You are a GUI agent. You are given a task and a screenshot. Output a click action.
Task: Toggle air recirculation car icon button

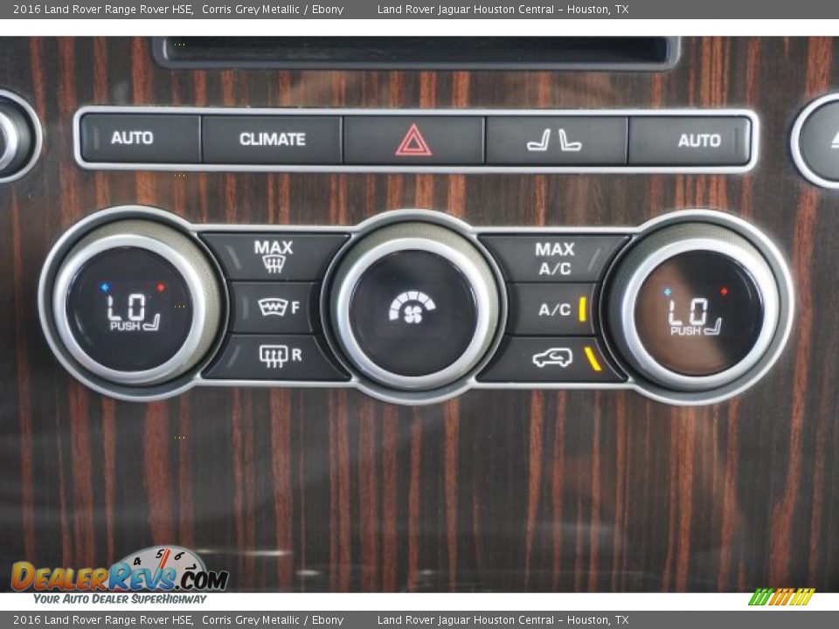pyautogui.click(x=554, y=358)
